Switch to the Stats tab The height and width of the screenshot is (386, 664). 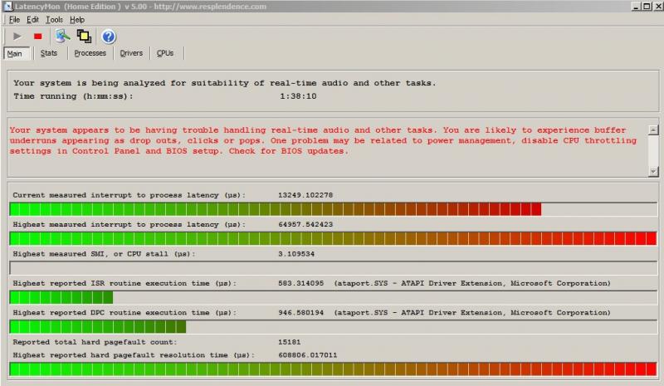pyautogui.click(x=49, y=53)
